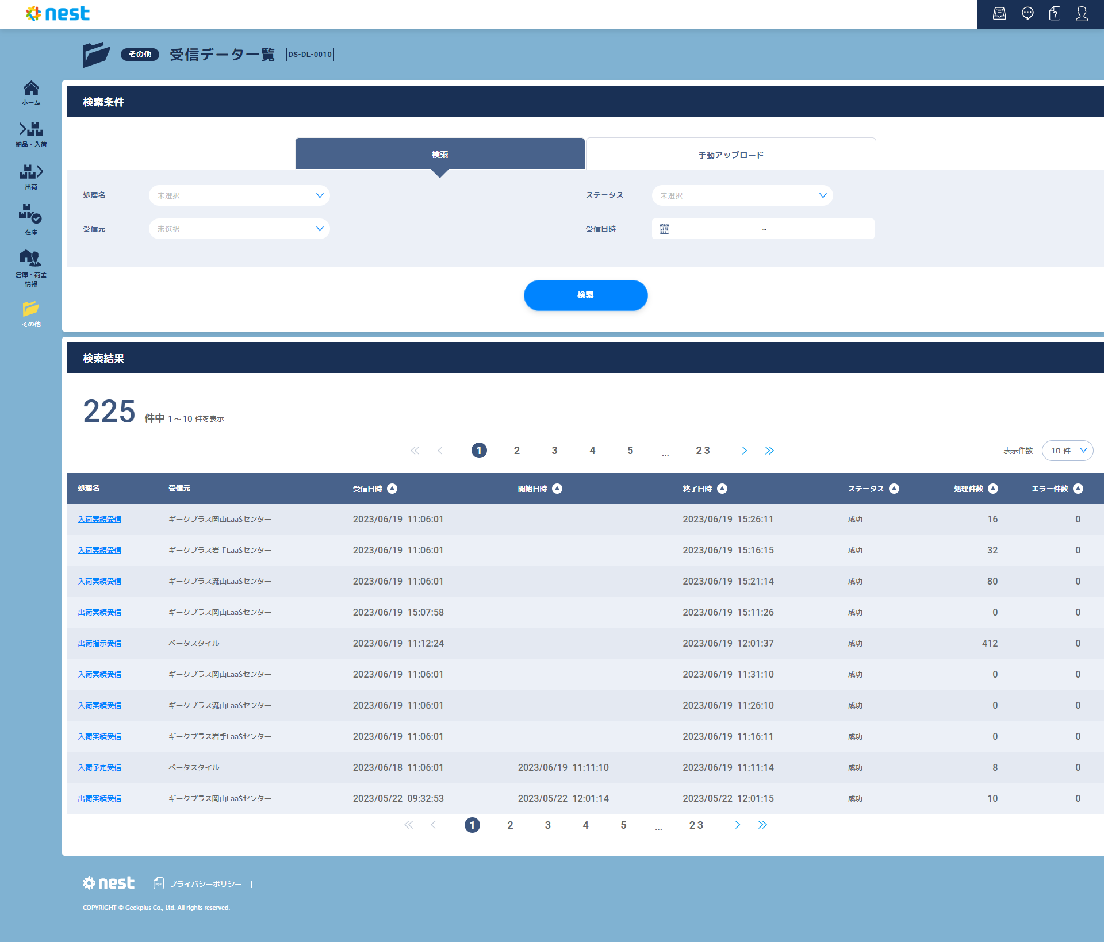The width and height of the screenshot is (1104, 942).
Task: Expand the 処理名 dropdown
Action: click(239, 195)
